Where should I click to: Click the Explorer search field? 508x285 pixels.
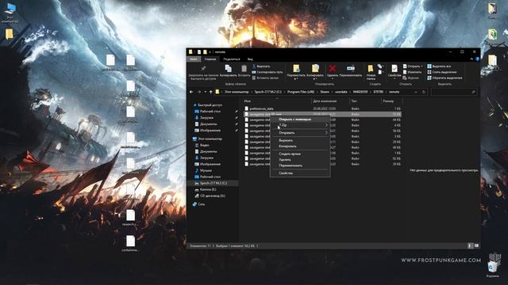(453, 92)
